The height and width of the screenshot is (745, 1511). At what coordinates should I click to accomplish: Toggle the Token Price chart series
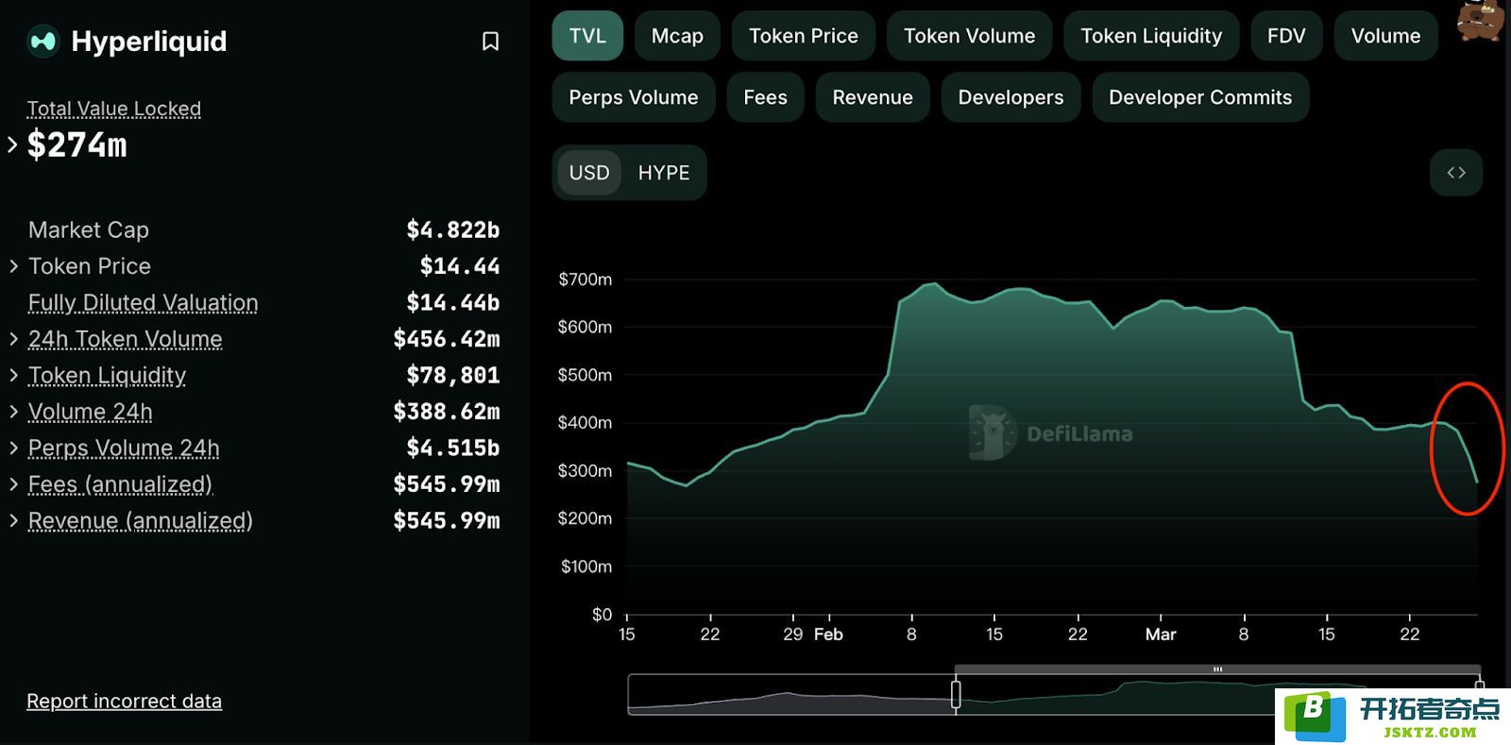coord(804,36)
